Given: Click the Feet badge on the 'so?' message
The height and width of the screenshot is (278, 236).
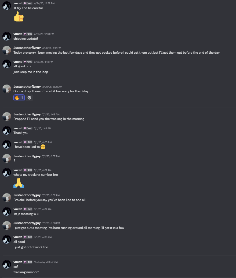Looking at the screenshot, I should click(x=28, y=262).
